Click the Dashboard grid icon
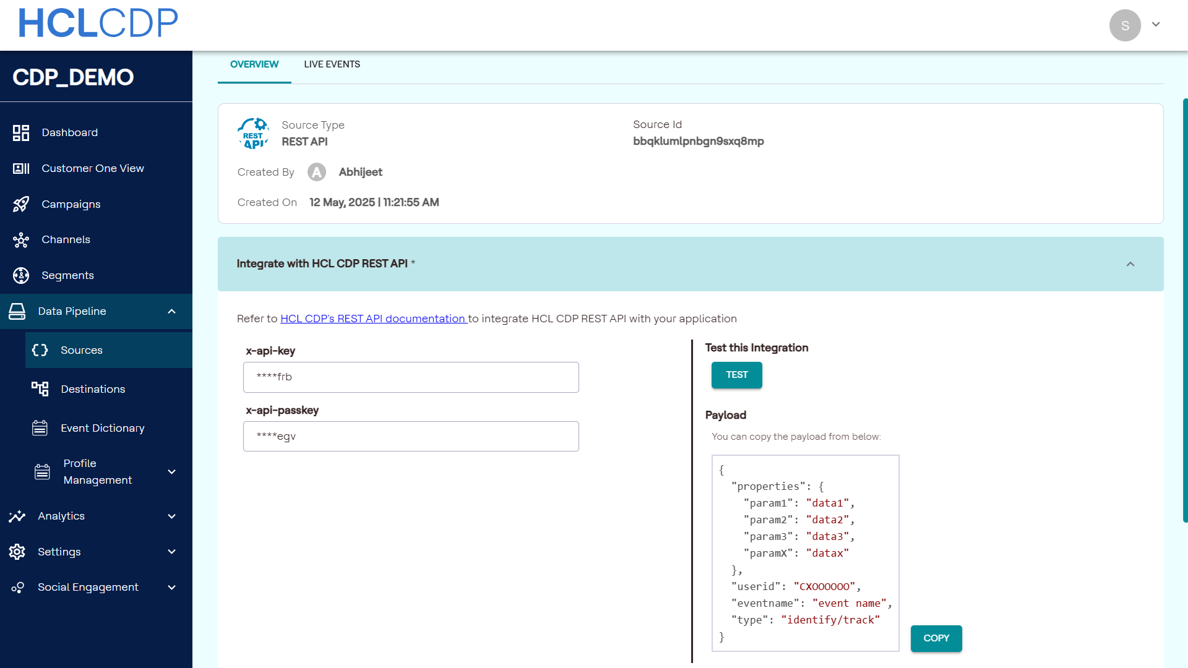1188x668 pixels. point(21,132)
